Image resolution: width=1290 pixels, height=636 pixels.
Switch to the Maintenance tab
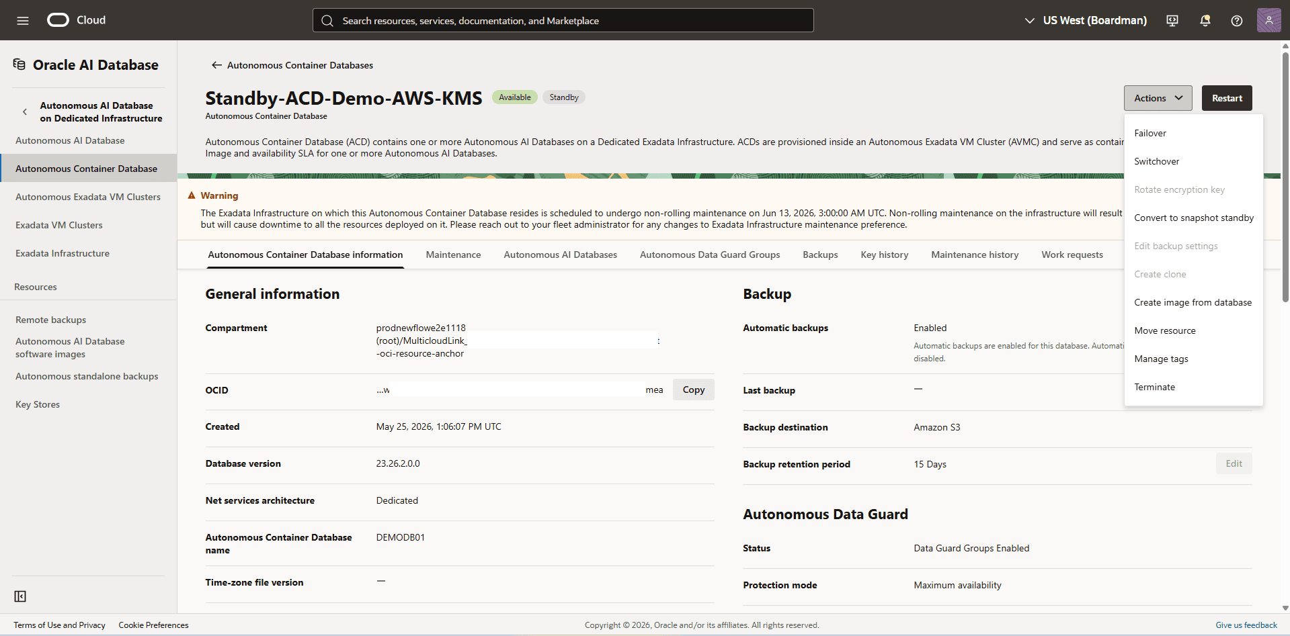453,255
